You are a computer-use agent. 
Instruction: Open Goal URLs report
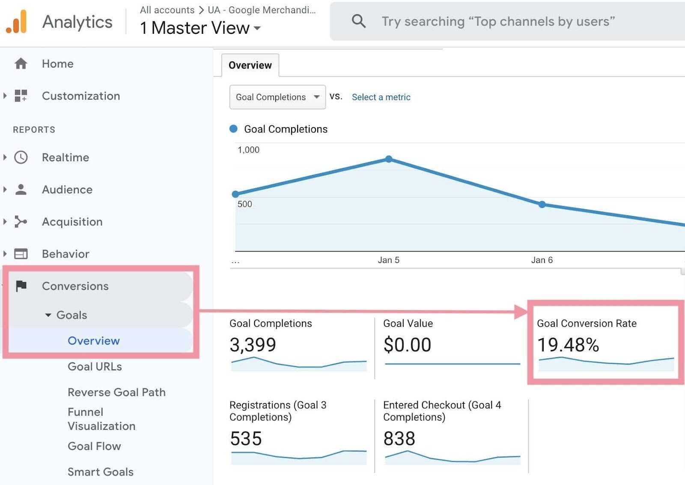coord(95,367)
